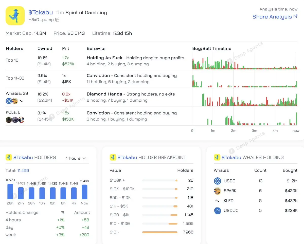The width and height of the screenshot is (304, 244).
Task: Copy the H8xQ...pump contract address
Action: pyautogui.click(x=57, y=20)
